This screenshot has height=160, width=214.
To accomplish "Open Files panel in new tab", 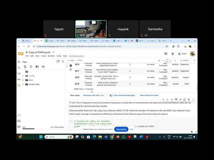I will (58, 61).
